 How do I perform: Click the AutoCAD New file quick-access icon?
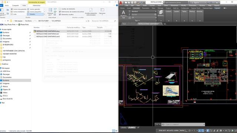point(126,3)
